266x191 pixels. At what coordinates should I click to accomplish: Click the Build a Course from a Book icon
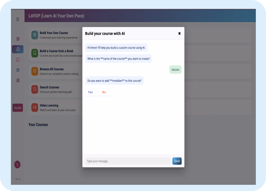(35, 53)
